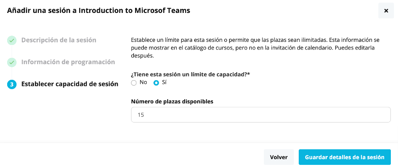Click the value 15 inside the seats field
398x168 pixels.
tap(141, 115)
